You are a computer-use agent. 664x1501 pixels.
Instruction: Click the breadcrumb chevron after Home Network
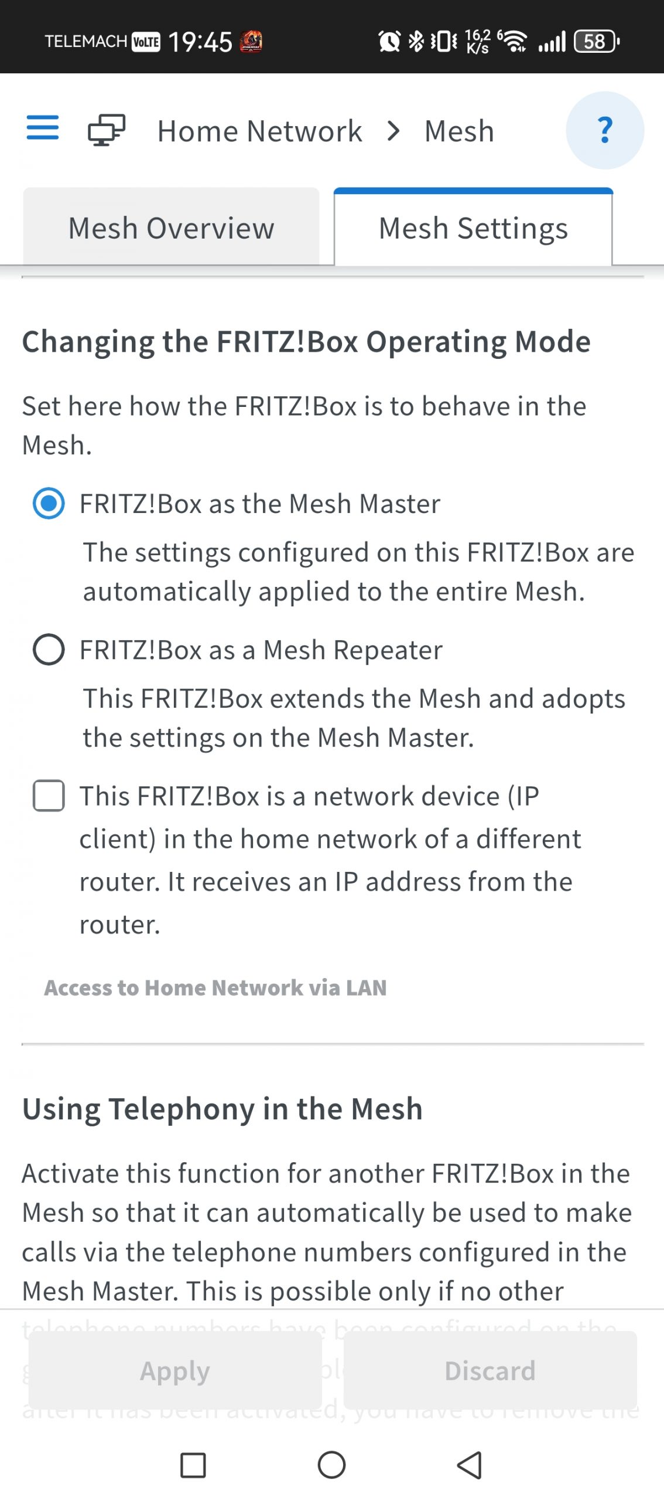tap(393, 131)
